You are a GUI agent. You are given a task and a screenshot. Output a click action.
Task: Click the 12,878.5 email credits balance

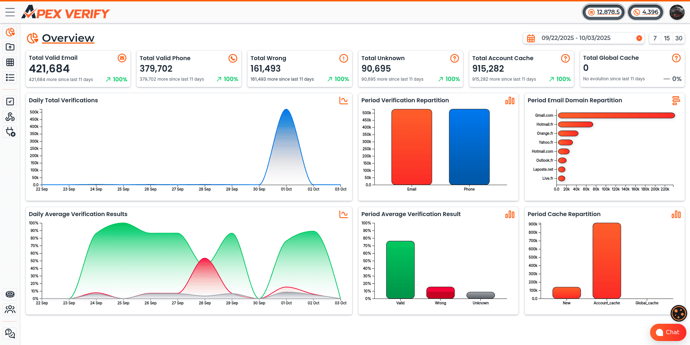[604, 12]
